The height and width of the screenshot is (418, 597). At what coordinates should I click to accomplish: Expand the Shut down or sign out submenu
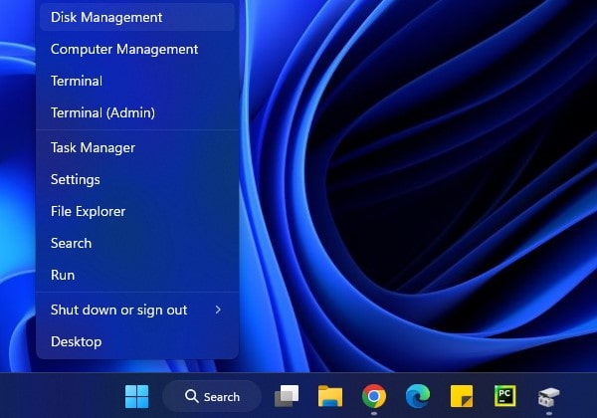(x=136, y=310)
